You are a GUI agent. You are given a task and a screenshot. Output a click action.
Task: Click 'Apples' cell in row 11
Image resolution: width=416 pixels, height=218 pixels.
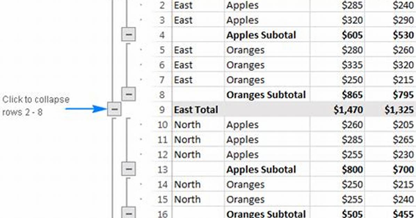(x=267, y=140)
